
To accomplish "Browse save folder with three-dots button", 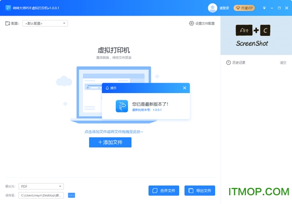I will coord(72,195).
